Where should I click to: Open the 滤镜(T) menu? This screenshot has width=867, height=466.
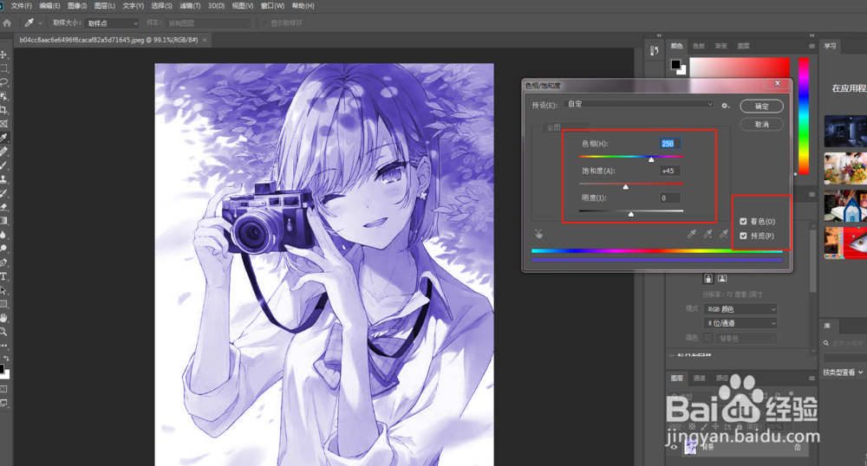(190, 5)
